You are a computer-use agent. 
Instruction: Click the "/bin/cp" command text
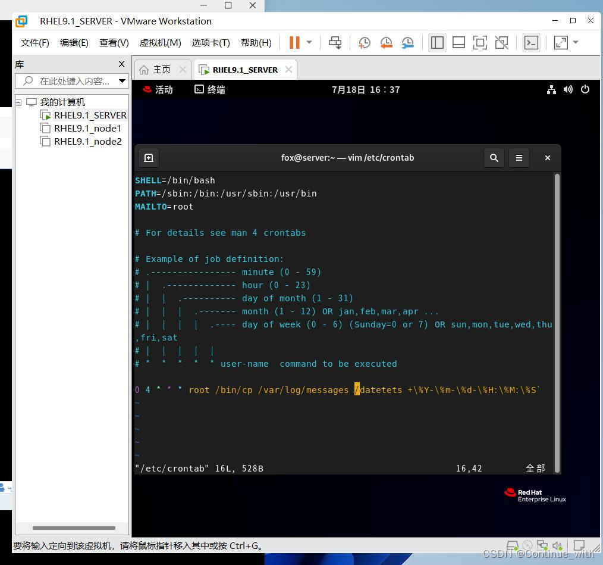[x=234, y=390]
